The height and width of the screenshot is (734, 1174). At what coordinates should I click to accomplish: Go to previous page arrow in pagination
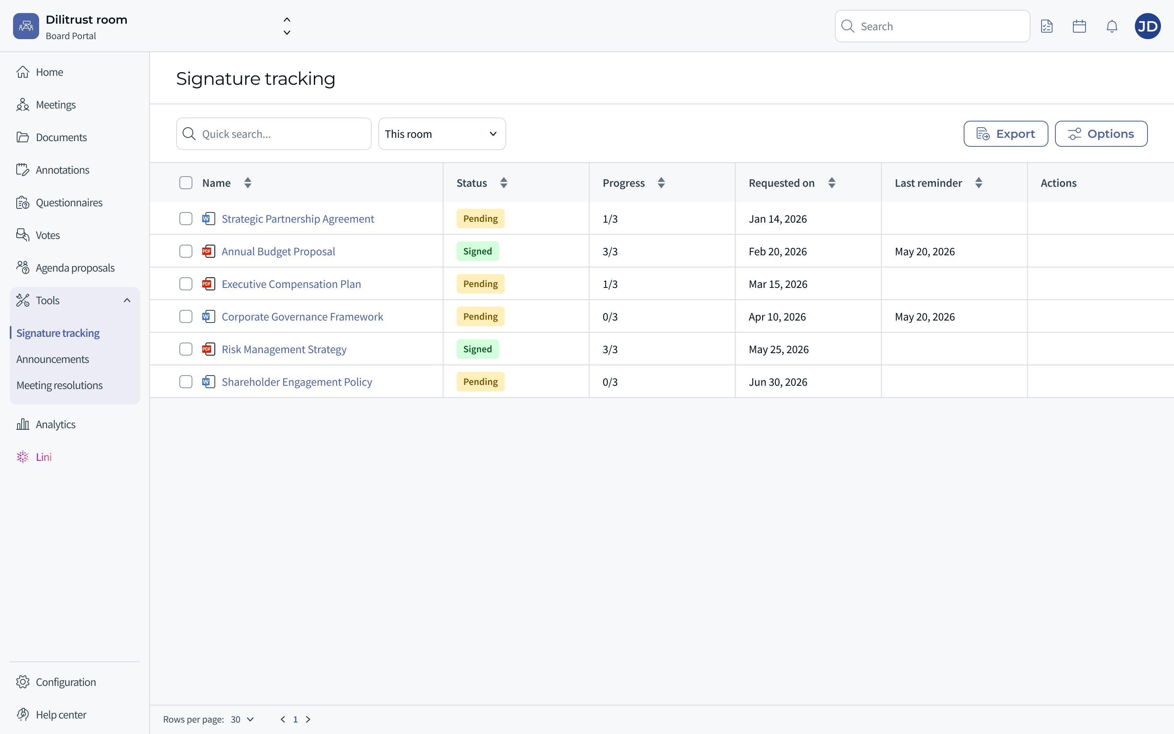pos(283,719)
